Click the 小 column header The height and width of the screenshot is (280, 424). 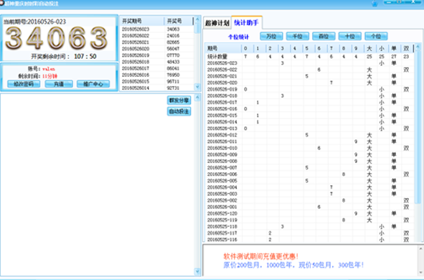coord(382,48)
